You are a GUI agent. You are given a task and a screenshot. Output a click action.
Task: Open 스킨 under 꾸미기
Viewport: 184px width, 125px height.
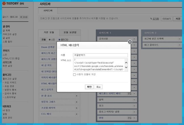pos(5,55)
